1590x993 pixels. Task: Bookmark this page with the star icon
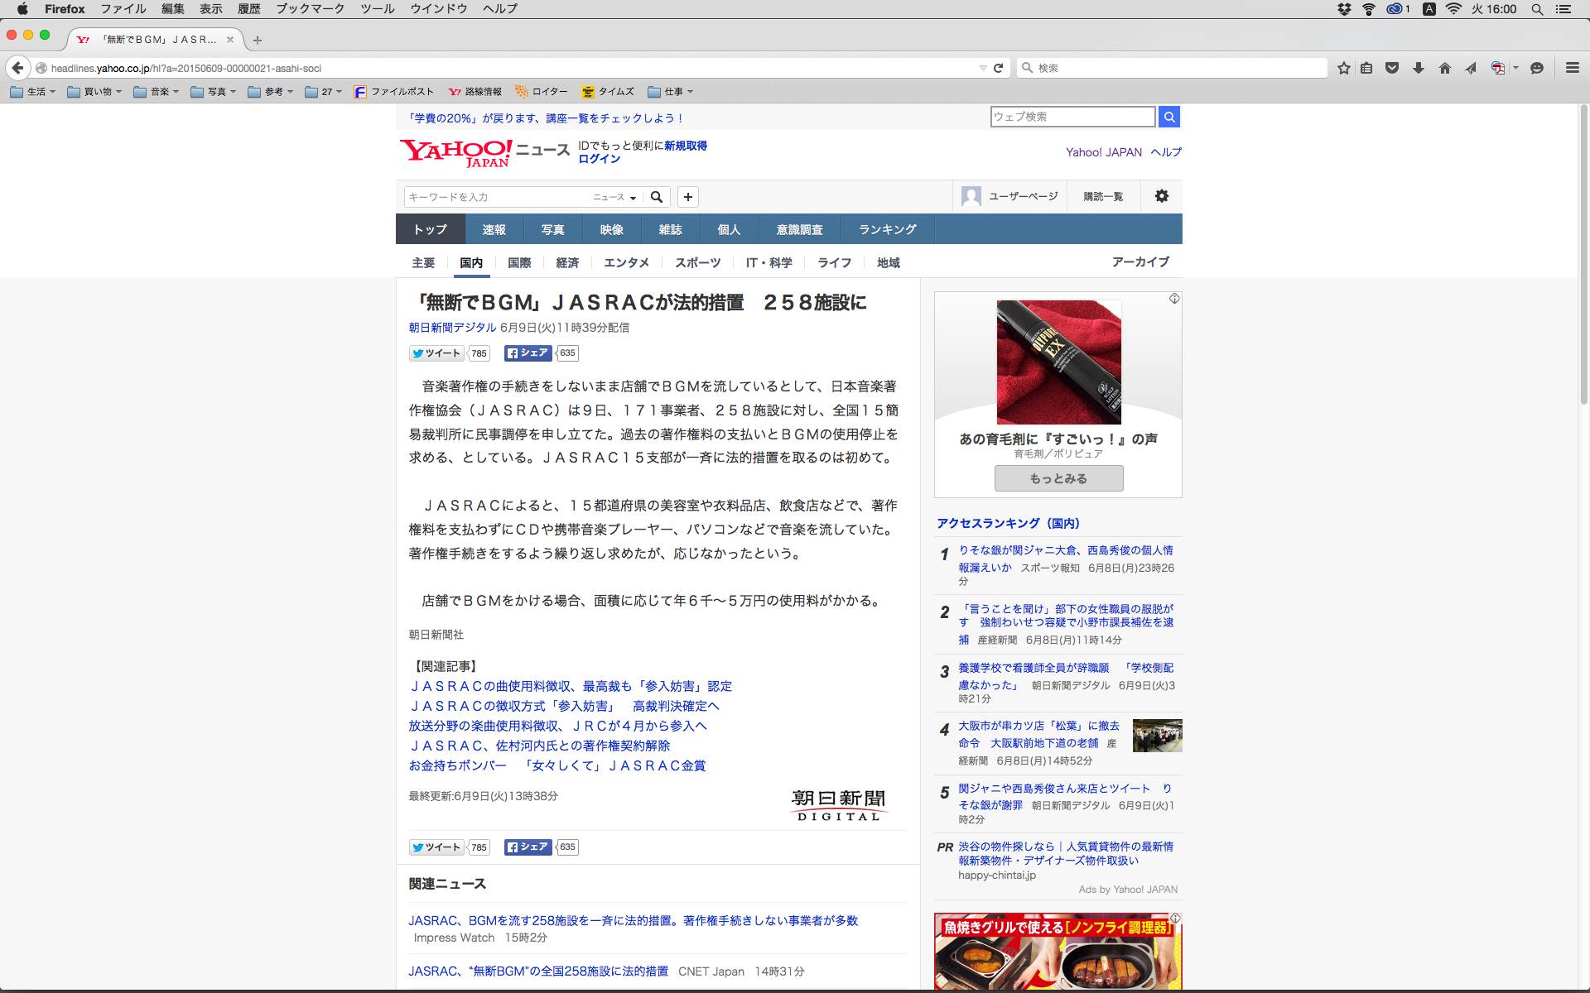[1343, 68]
